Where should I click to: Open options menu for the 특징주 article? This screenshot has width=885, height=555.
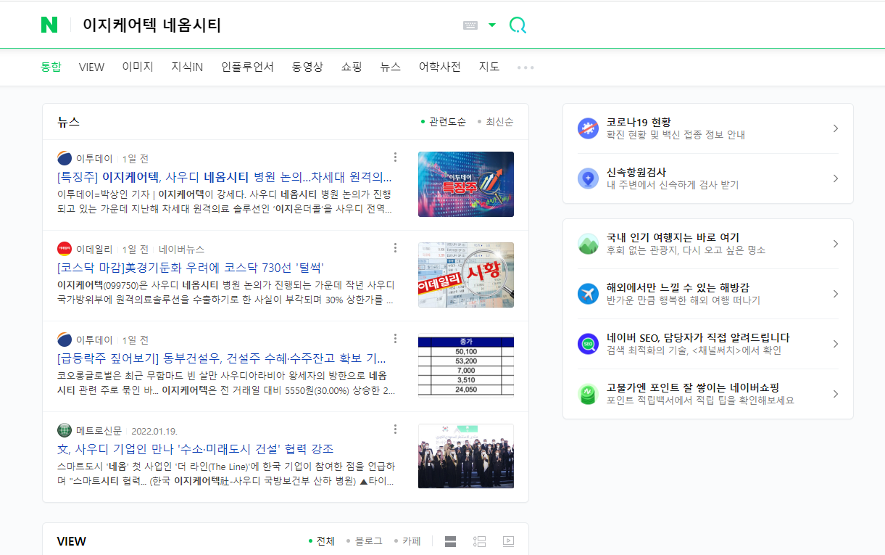(x=395, y=157)
